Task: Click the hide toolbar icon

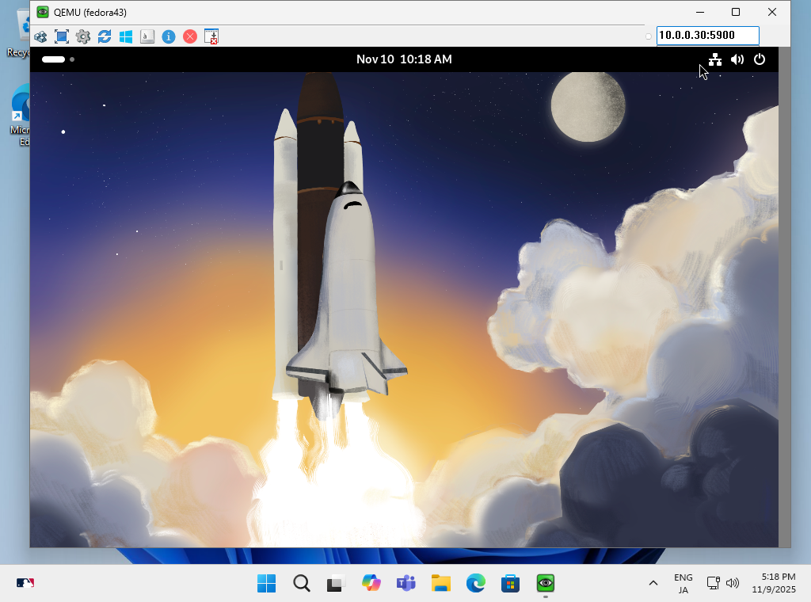Action: pos(211,36)
